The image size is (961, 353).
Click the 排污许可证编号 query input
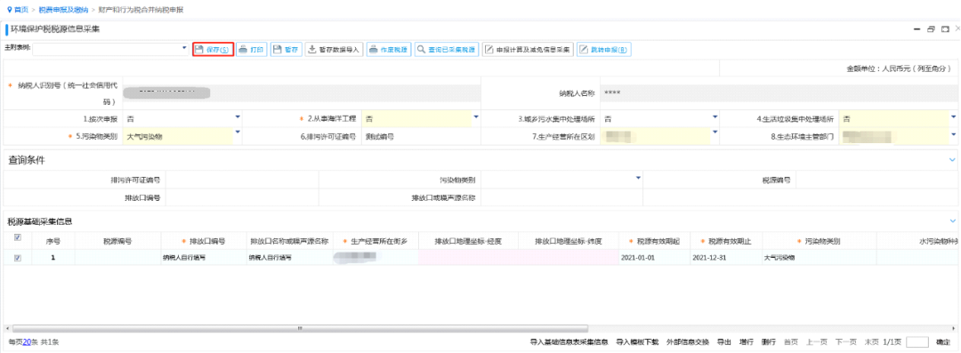[241, 181]
